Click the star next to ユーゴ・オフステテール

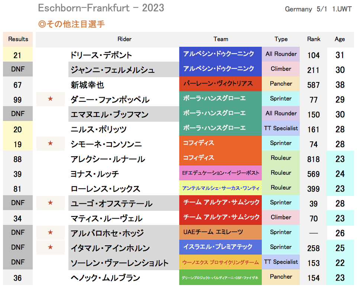tap(50, 203)
